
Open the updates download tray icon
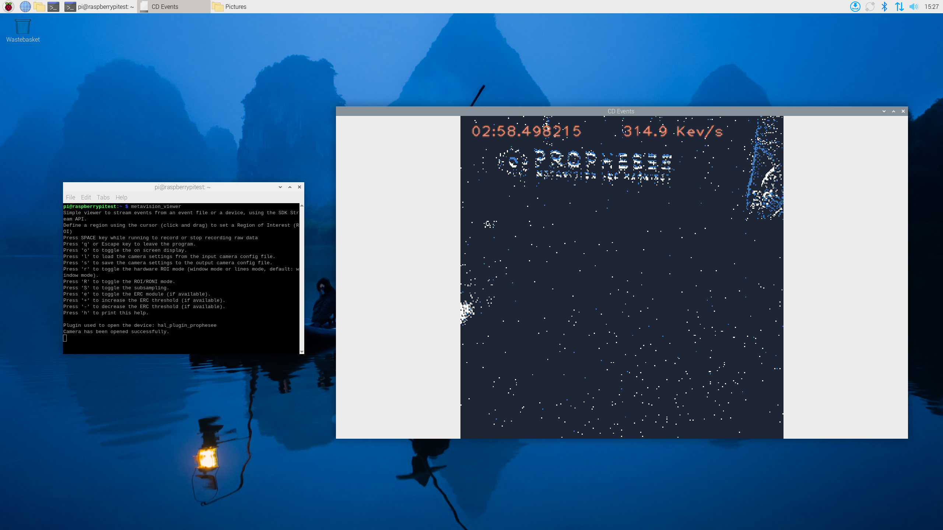855,7
